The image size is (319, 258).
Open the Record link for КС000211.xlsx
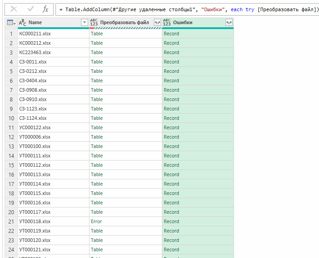click(171, 34)
